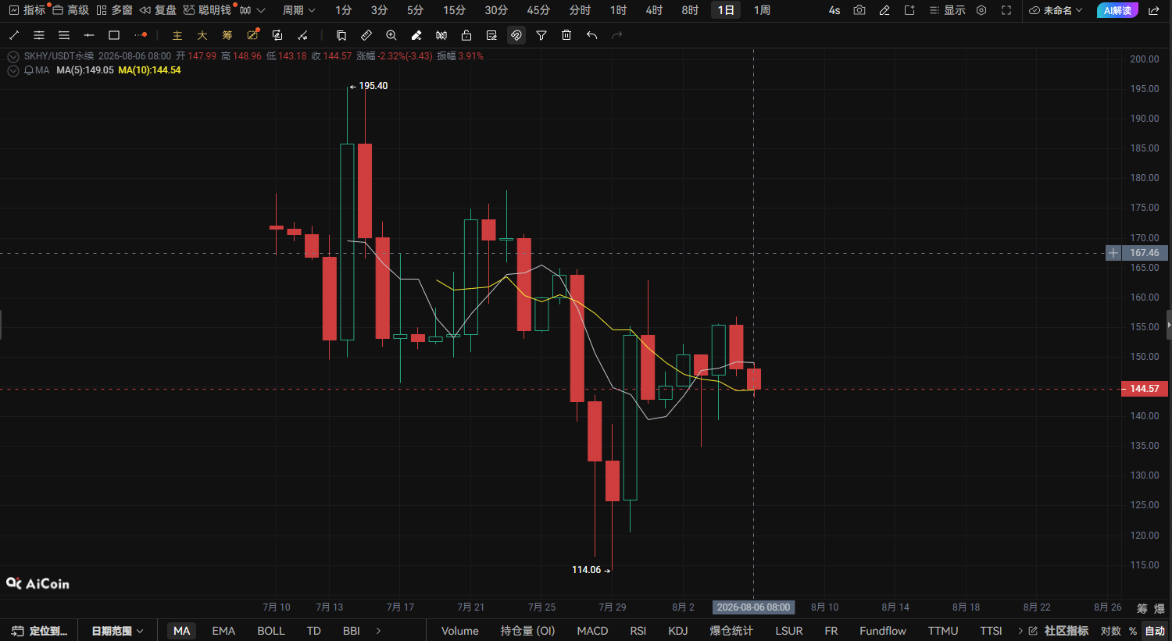Click the filter funnel icon
The height and width of the screenshot is (641, 1172).
541,35
